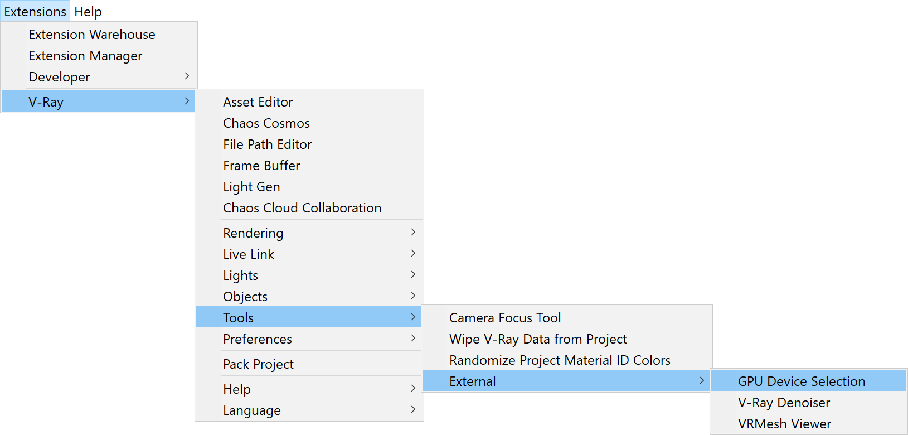The height and width of the screenshot is (435, 908).
Task: Choose Randomize Project Material ID Colors
Action: 567,360
